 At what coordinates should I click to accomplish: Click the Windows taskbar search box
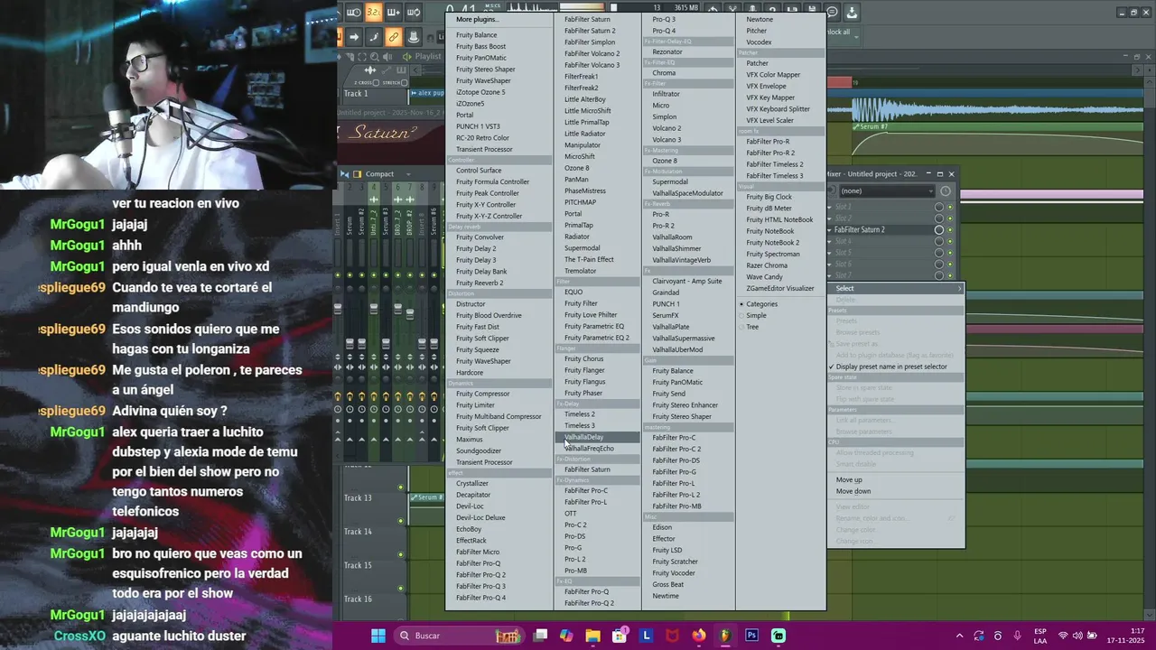(x=459, y=636)
